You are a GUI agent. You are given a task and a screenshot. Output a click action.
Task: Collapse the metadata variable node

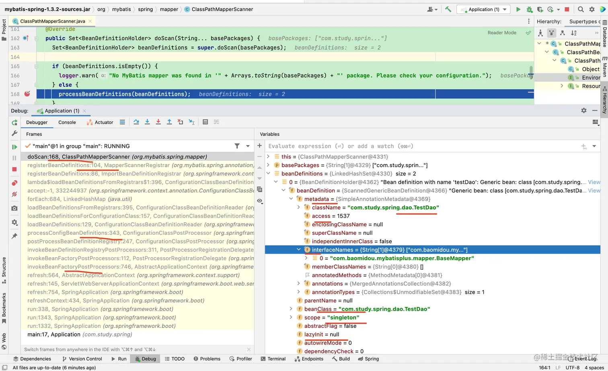coord(291,199)
